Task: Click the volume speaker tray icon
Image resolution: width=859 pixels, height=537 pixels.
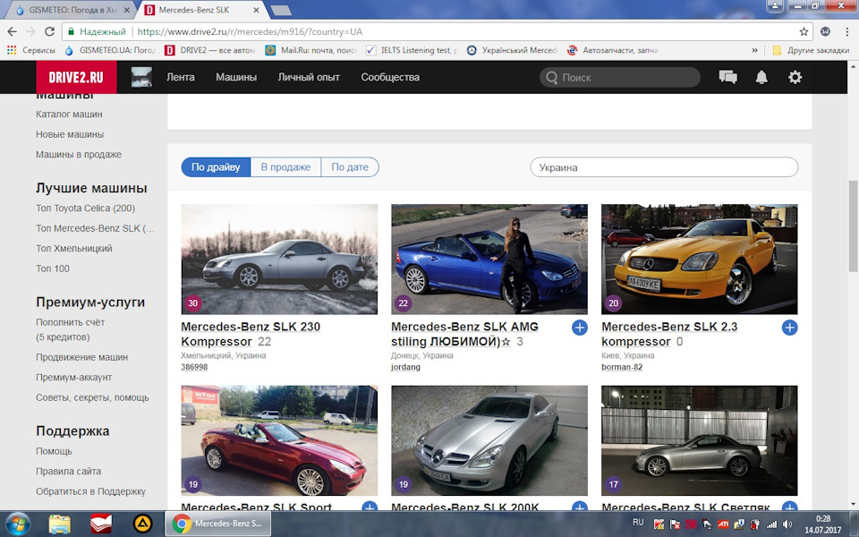Action: 787,524
